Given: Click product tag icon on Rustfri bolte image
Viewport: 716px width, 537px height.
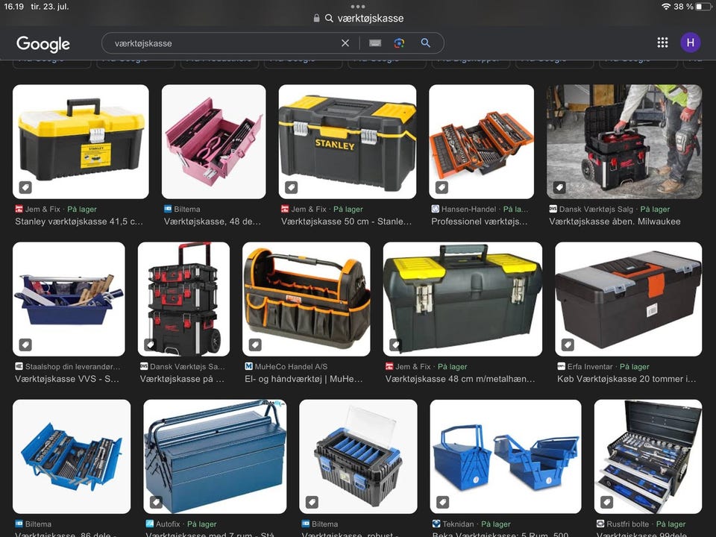Looking at the screenshot, I should pos(607,502).
